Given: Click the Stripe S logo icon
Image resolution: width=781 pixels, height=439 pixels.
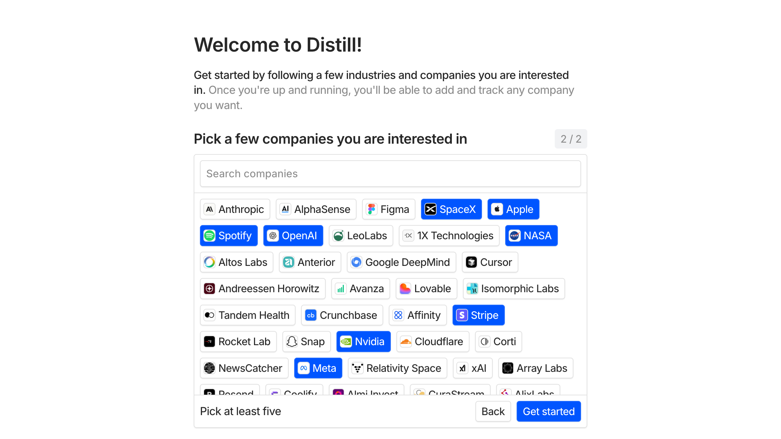Looking at the screenshot, I should tap(462, 315).
